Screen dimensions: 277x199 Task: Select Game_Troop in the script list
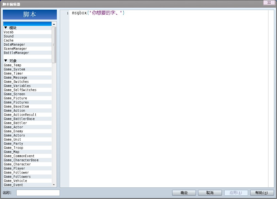pos(27,148)
